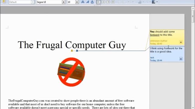195x109 pixels.
Task: Click the 'Jack' author label
Action: point(152,58)
